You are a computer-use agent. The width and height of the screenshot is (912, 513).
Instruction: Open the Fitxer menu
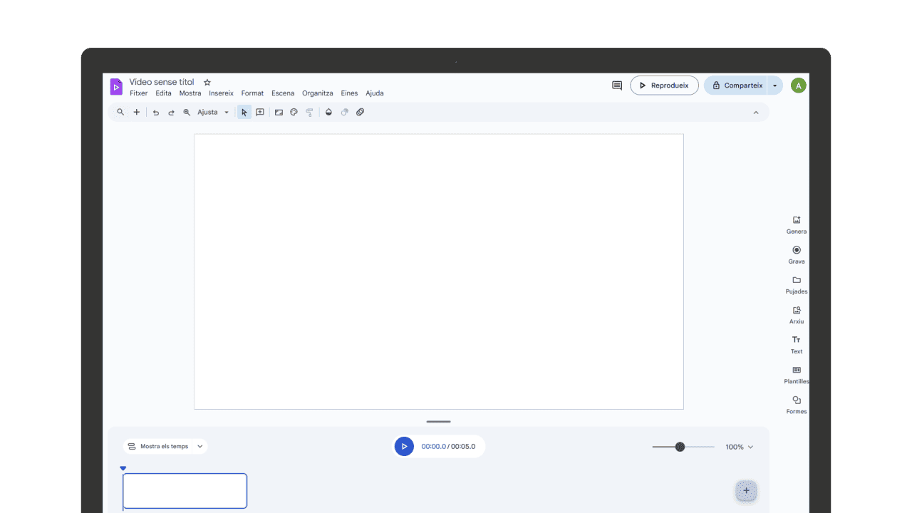click(138, 93)
